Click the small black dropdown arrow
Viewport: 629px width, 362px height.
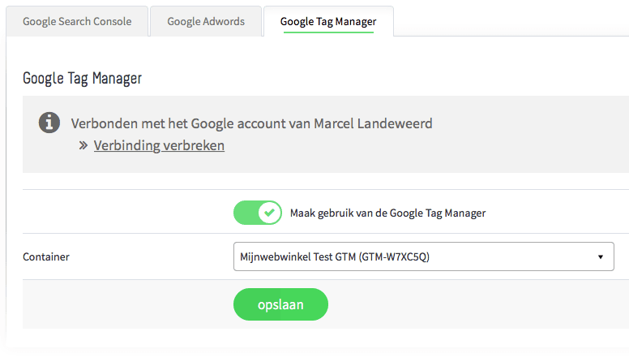coord(601,256)
